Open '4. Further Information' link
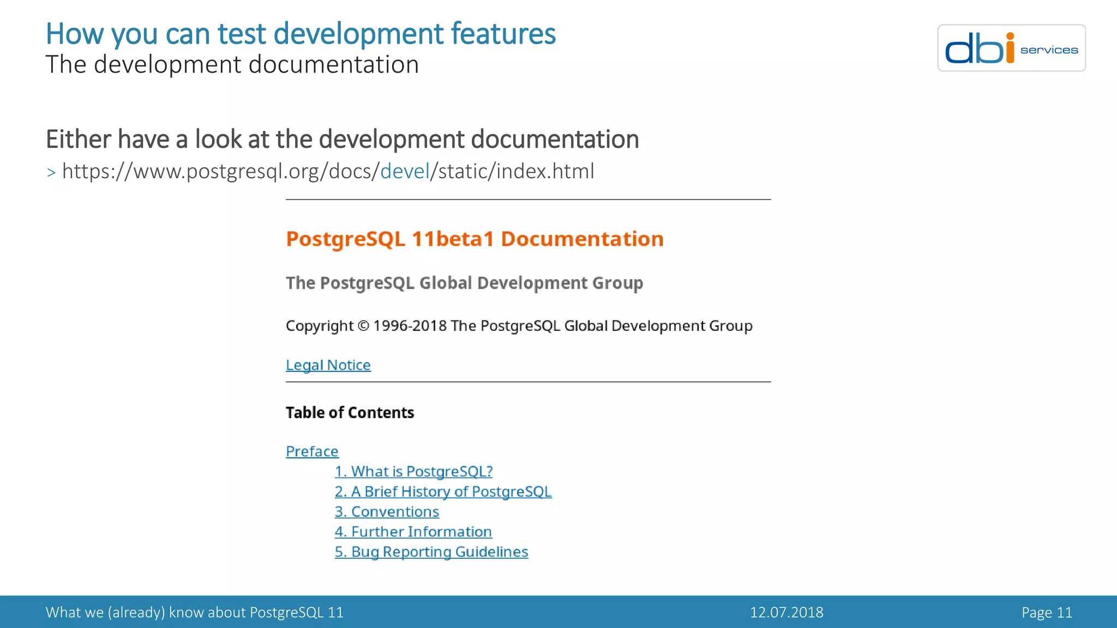This screenshot has height=628, width=1117. coord(413,532)
